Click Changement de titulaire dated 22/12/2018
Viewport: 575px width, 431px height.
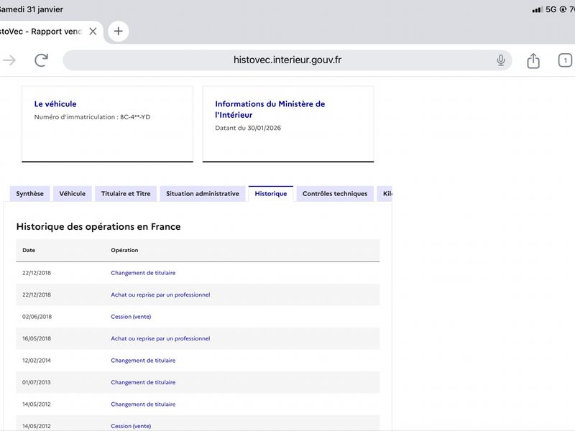143,273
